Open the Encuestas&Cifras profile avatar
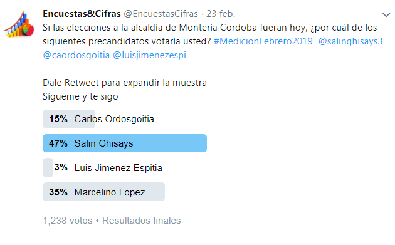This screenshot has height=245, width=395. [19, 24]
